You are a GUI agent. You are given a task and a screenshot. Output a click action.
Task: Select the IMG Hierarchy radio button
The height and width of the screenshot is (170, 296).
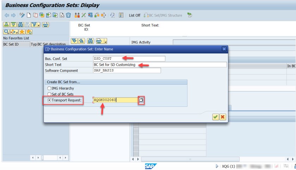pyautogui.click(x=49, y=88)
